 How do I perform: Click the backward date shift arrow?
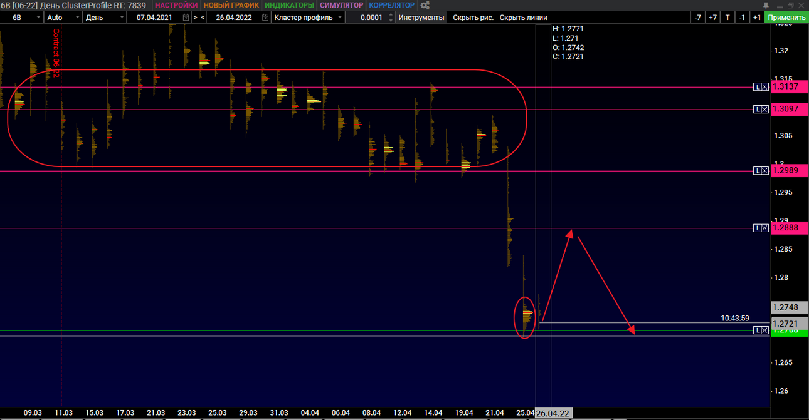click(202, 18)
